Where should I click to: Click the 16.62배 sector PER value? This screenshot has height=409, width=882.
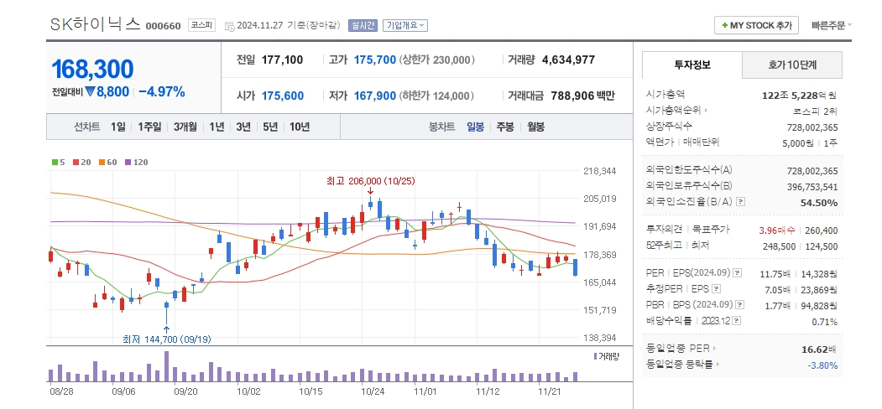(820, 349)
